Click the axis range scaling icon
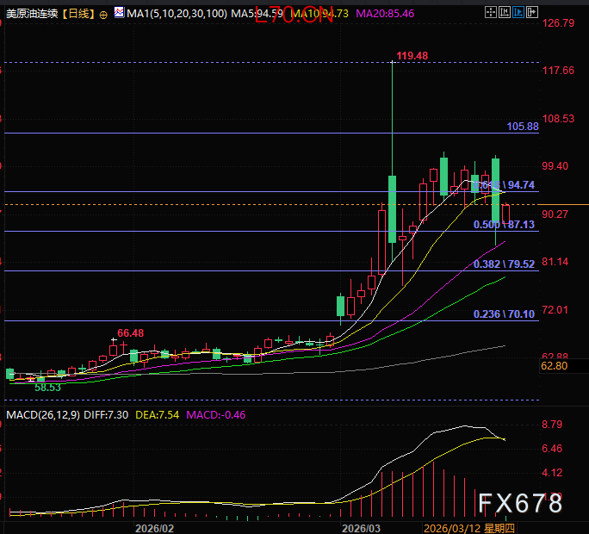 [505, 12]
